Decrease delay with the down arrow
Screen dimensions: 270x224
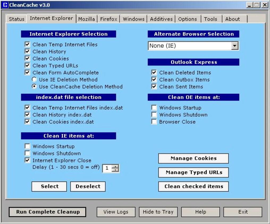[x=115, y=170]
